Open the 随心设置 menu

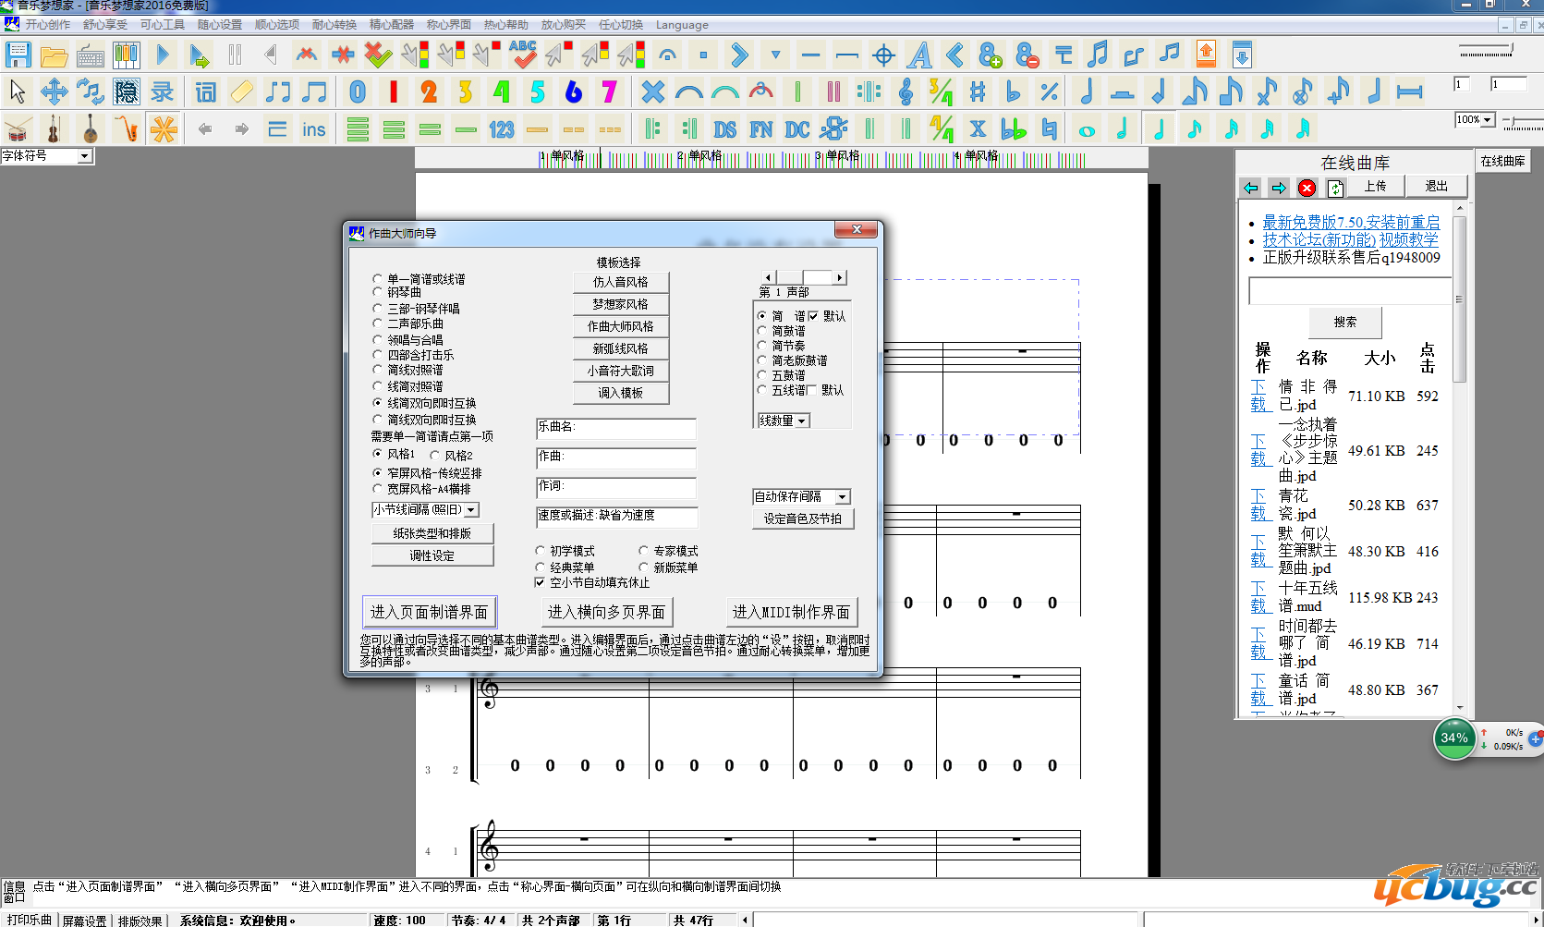click(219, 25)
